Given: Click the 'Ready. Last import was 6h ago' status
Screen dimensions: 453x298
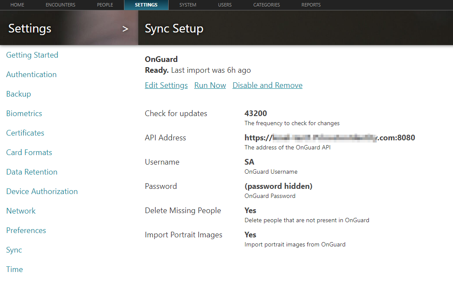Looking at the screenshot, I should coord(198,70).
